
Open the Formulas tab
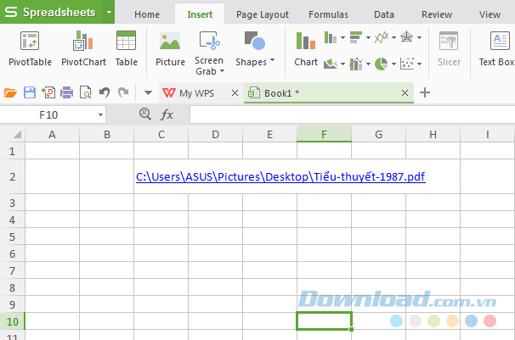(x=328, y=14)
